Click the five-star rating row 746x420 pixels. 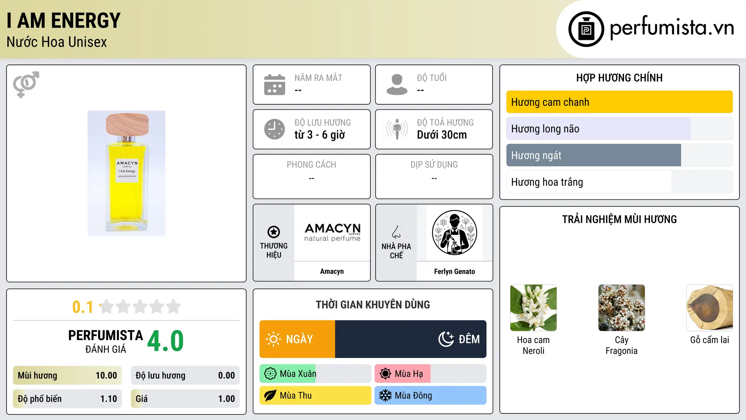coord(140,307)
